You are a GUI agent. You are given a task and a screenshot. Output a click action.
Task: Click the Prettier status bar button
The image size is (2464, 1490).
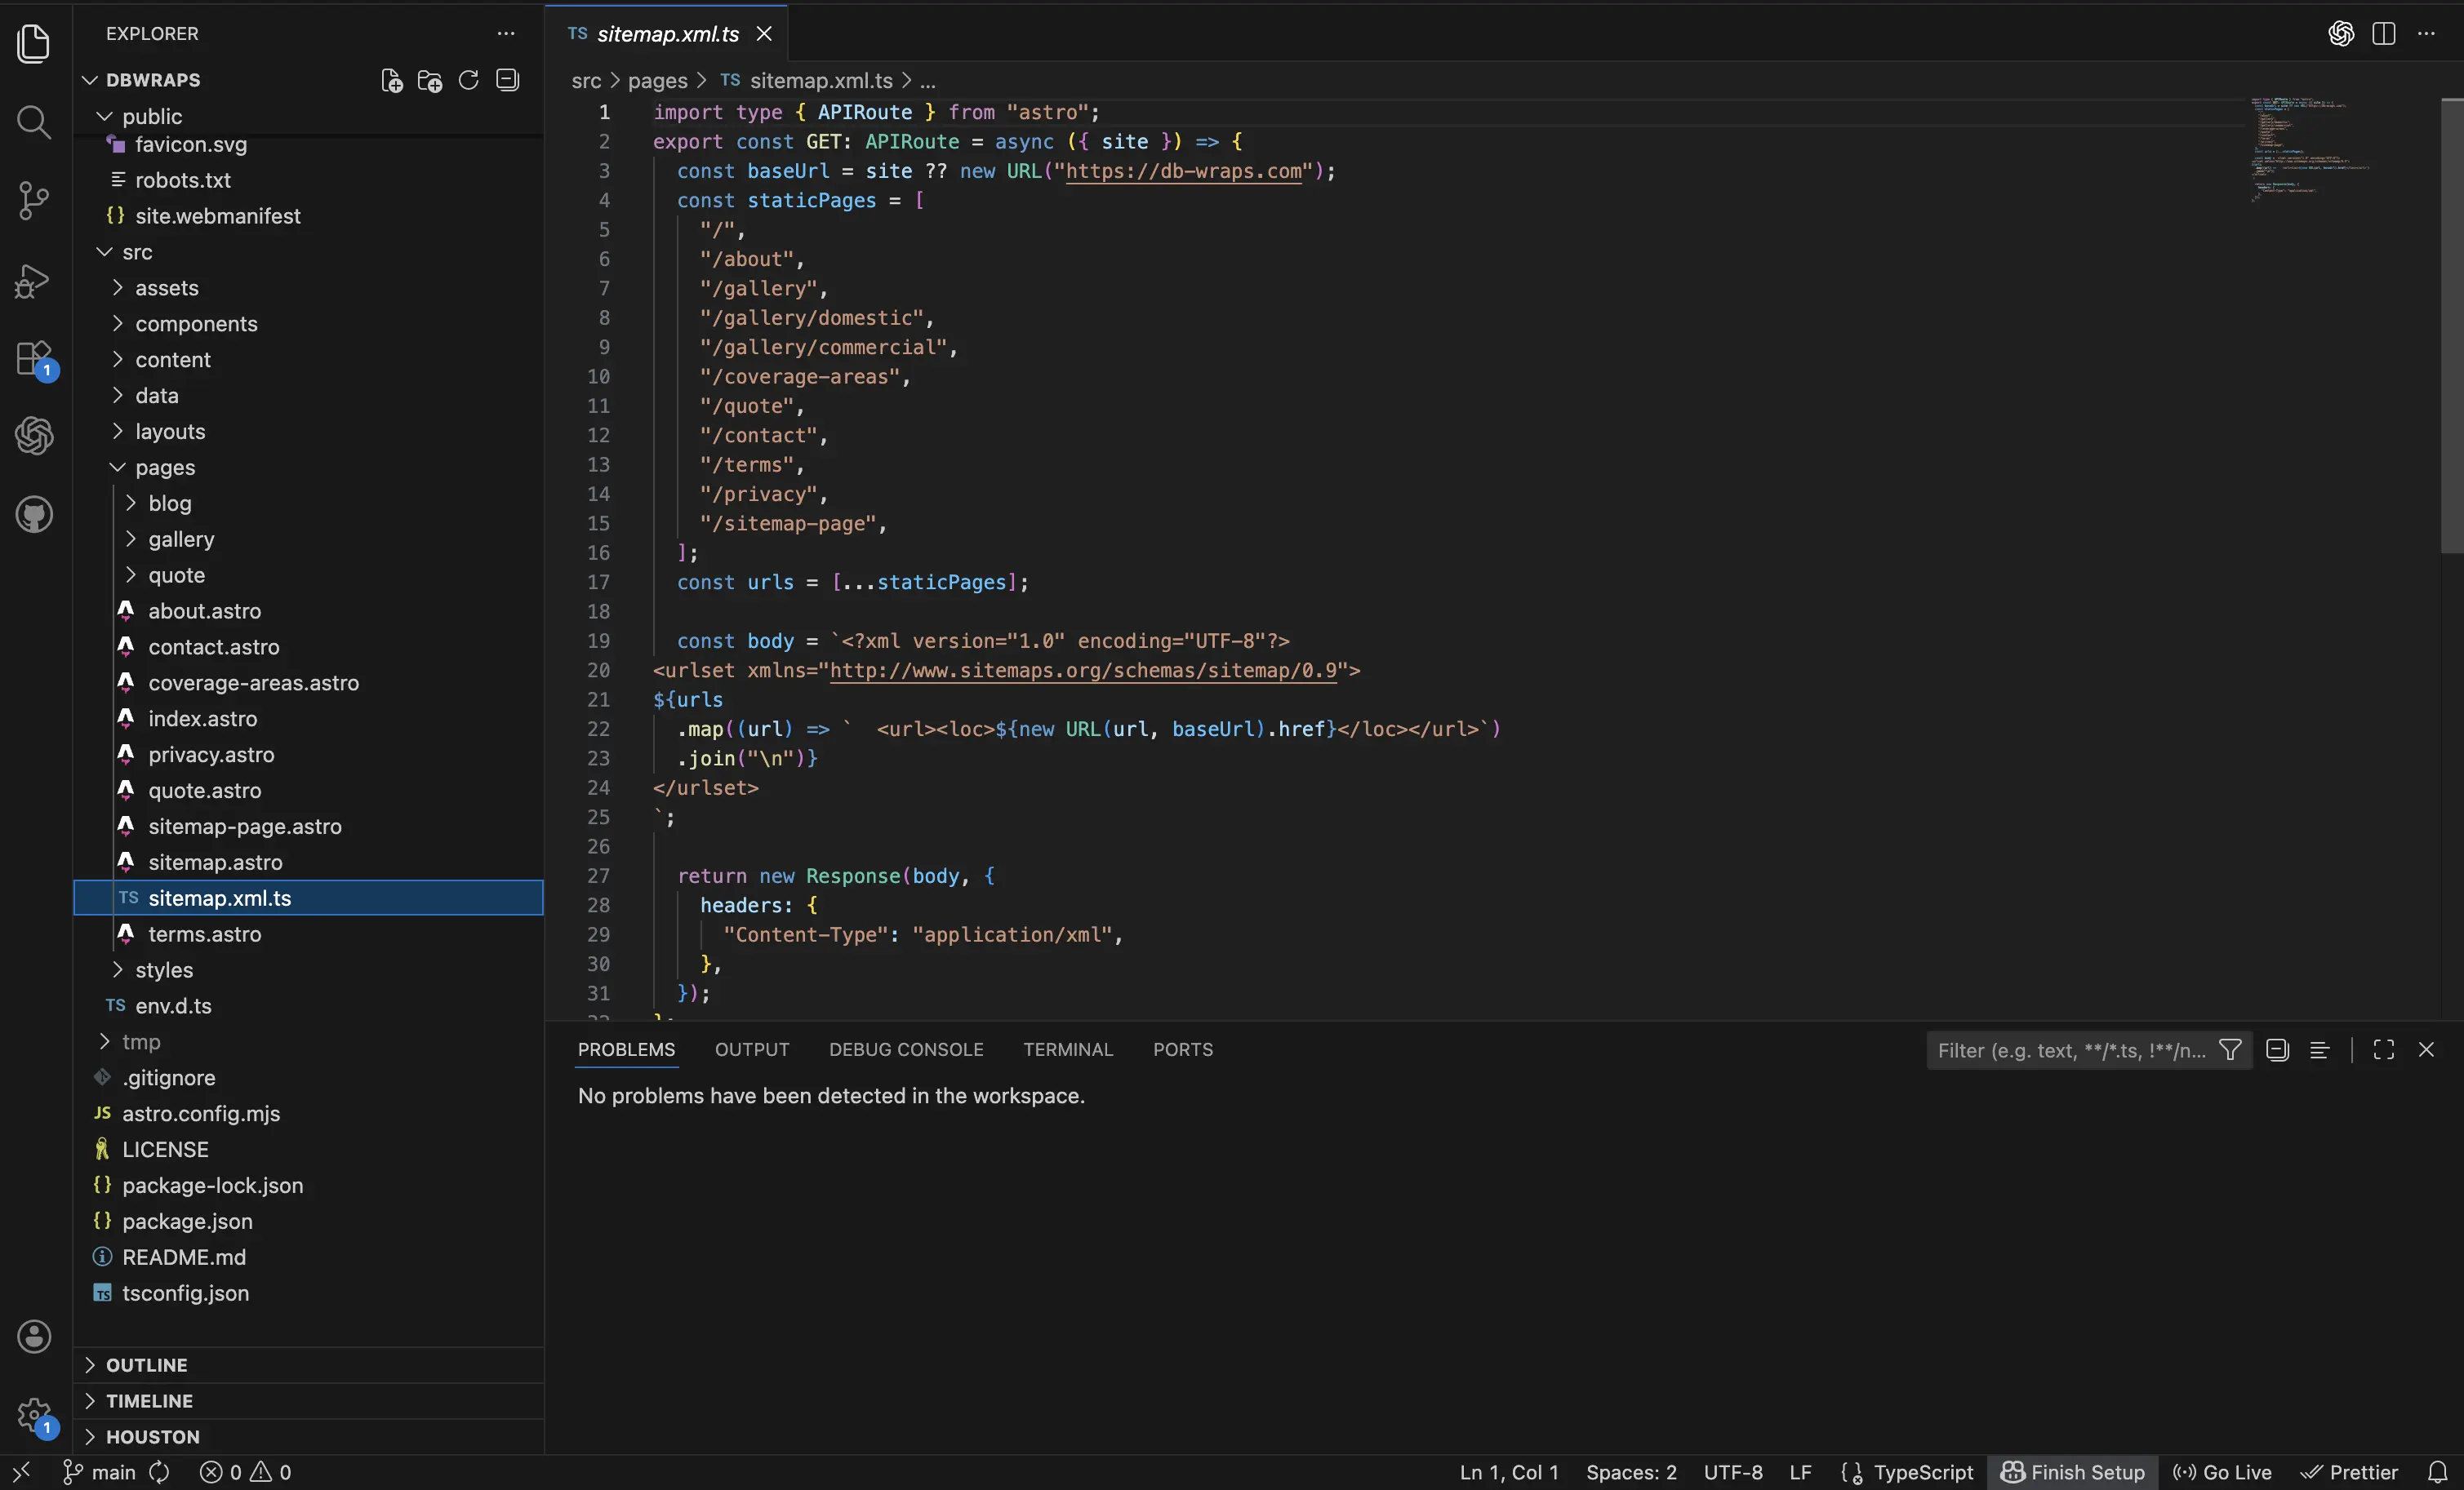click(2349, 1472)
